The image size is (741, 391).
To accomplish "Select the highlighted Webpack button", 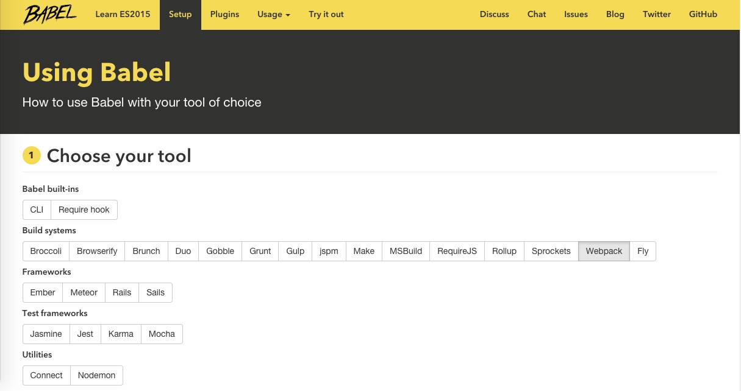I will coord(604,251).
